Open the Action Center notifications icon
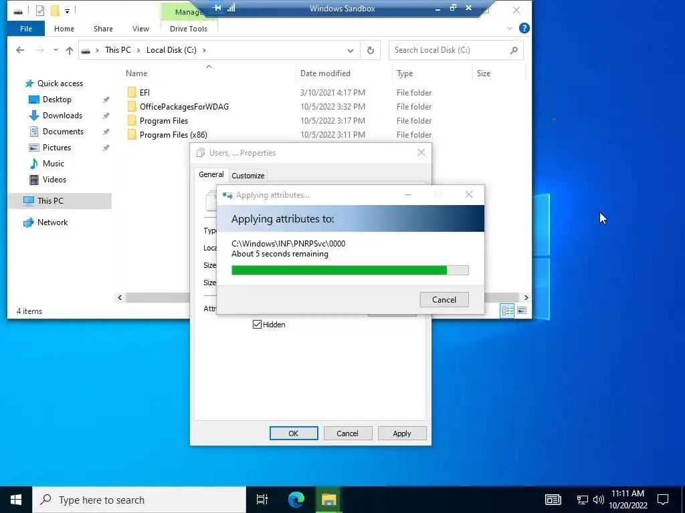Image resolution: width=685 pixels, height=513 pixels. click(x=663, y=500)
